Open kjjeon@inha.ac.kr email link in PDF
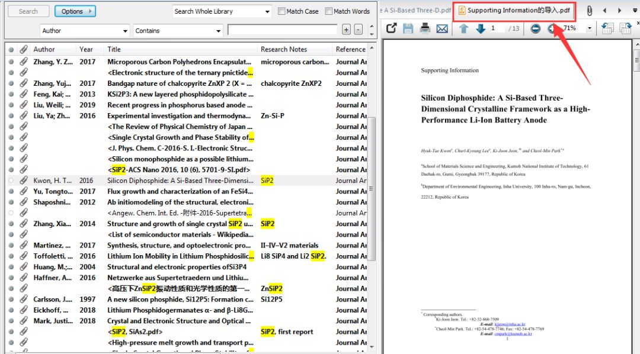Screen dimensions: 640x354 point(510,324)
